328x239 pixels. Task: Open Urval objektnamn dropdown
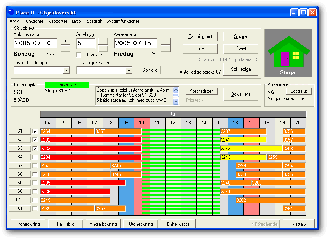coord(129,70)
